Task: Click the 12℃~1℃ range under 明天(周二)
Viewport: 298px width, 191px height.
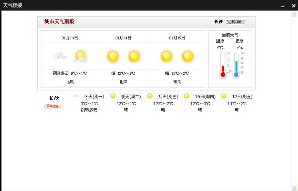Action: 126,104
